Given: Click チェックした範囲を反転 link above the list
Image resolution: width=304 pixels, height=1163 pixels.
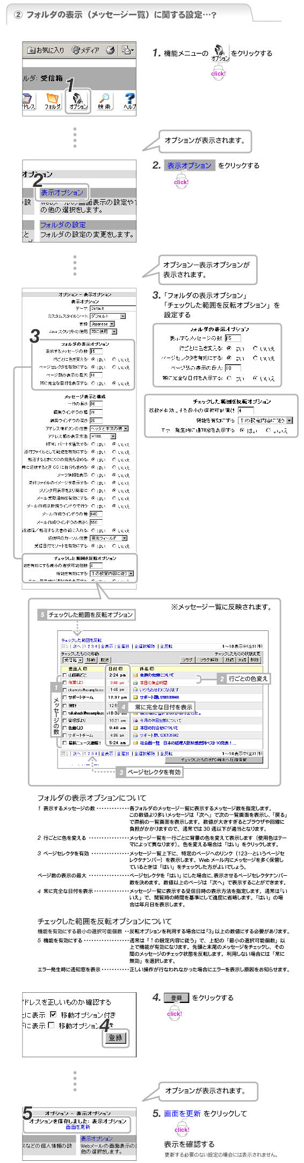Looking at the screenshot, I should point(82,640).
